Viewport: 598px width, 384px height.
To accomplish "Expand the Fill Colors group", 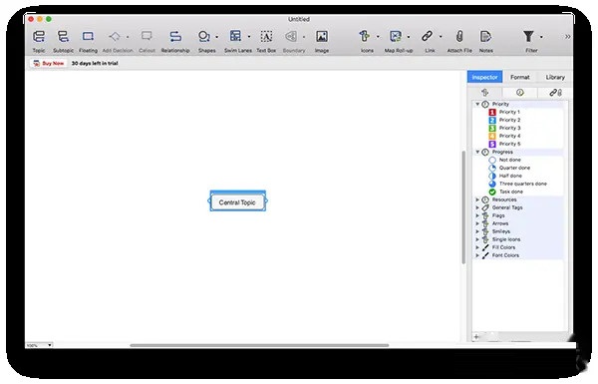I will [477, 247].
